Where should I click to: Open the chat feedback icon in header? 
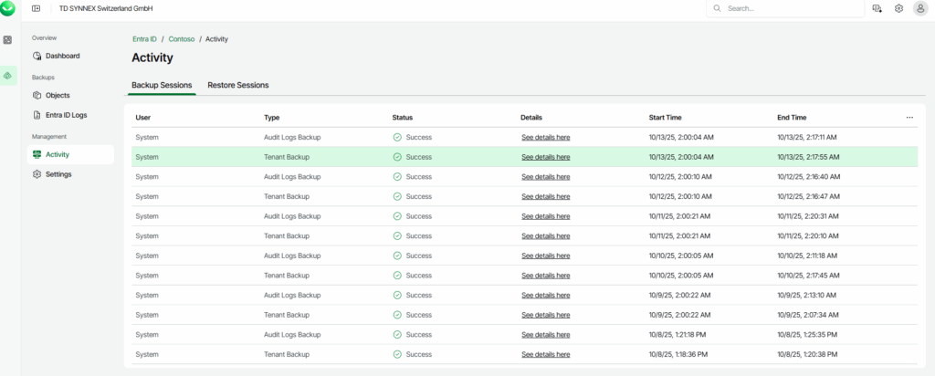point(877,8)
